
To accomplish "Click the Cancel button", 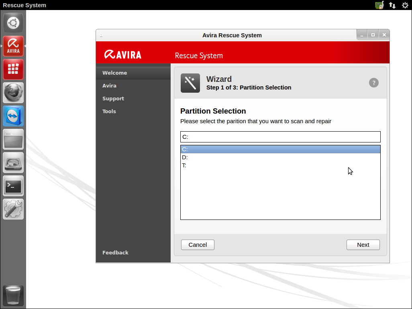I will [198, 245].
